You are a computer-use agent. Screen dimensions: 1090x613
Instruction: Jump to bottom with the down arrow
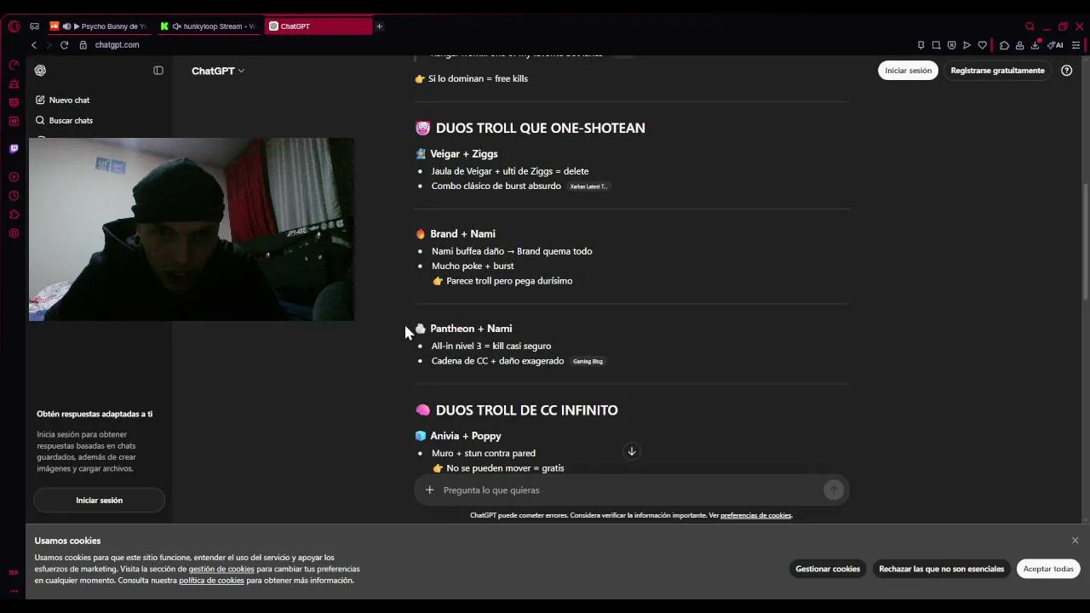click(x=632, y=451)
